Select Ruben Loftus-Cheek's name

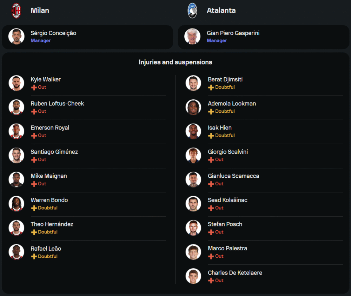(57, 104)
